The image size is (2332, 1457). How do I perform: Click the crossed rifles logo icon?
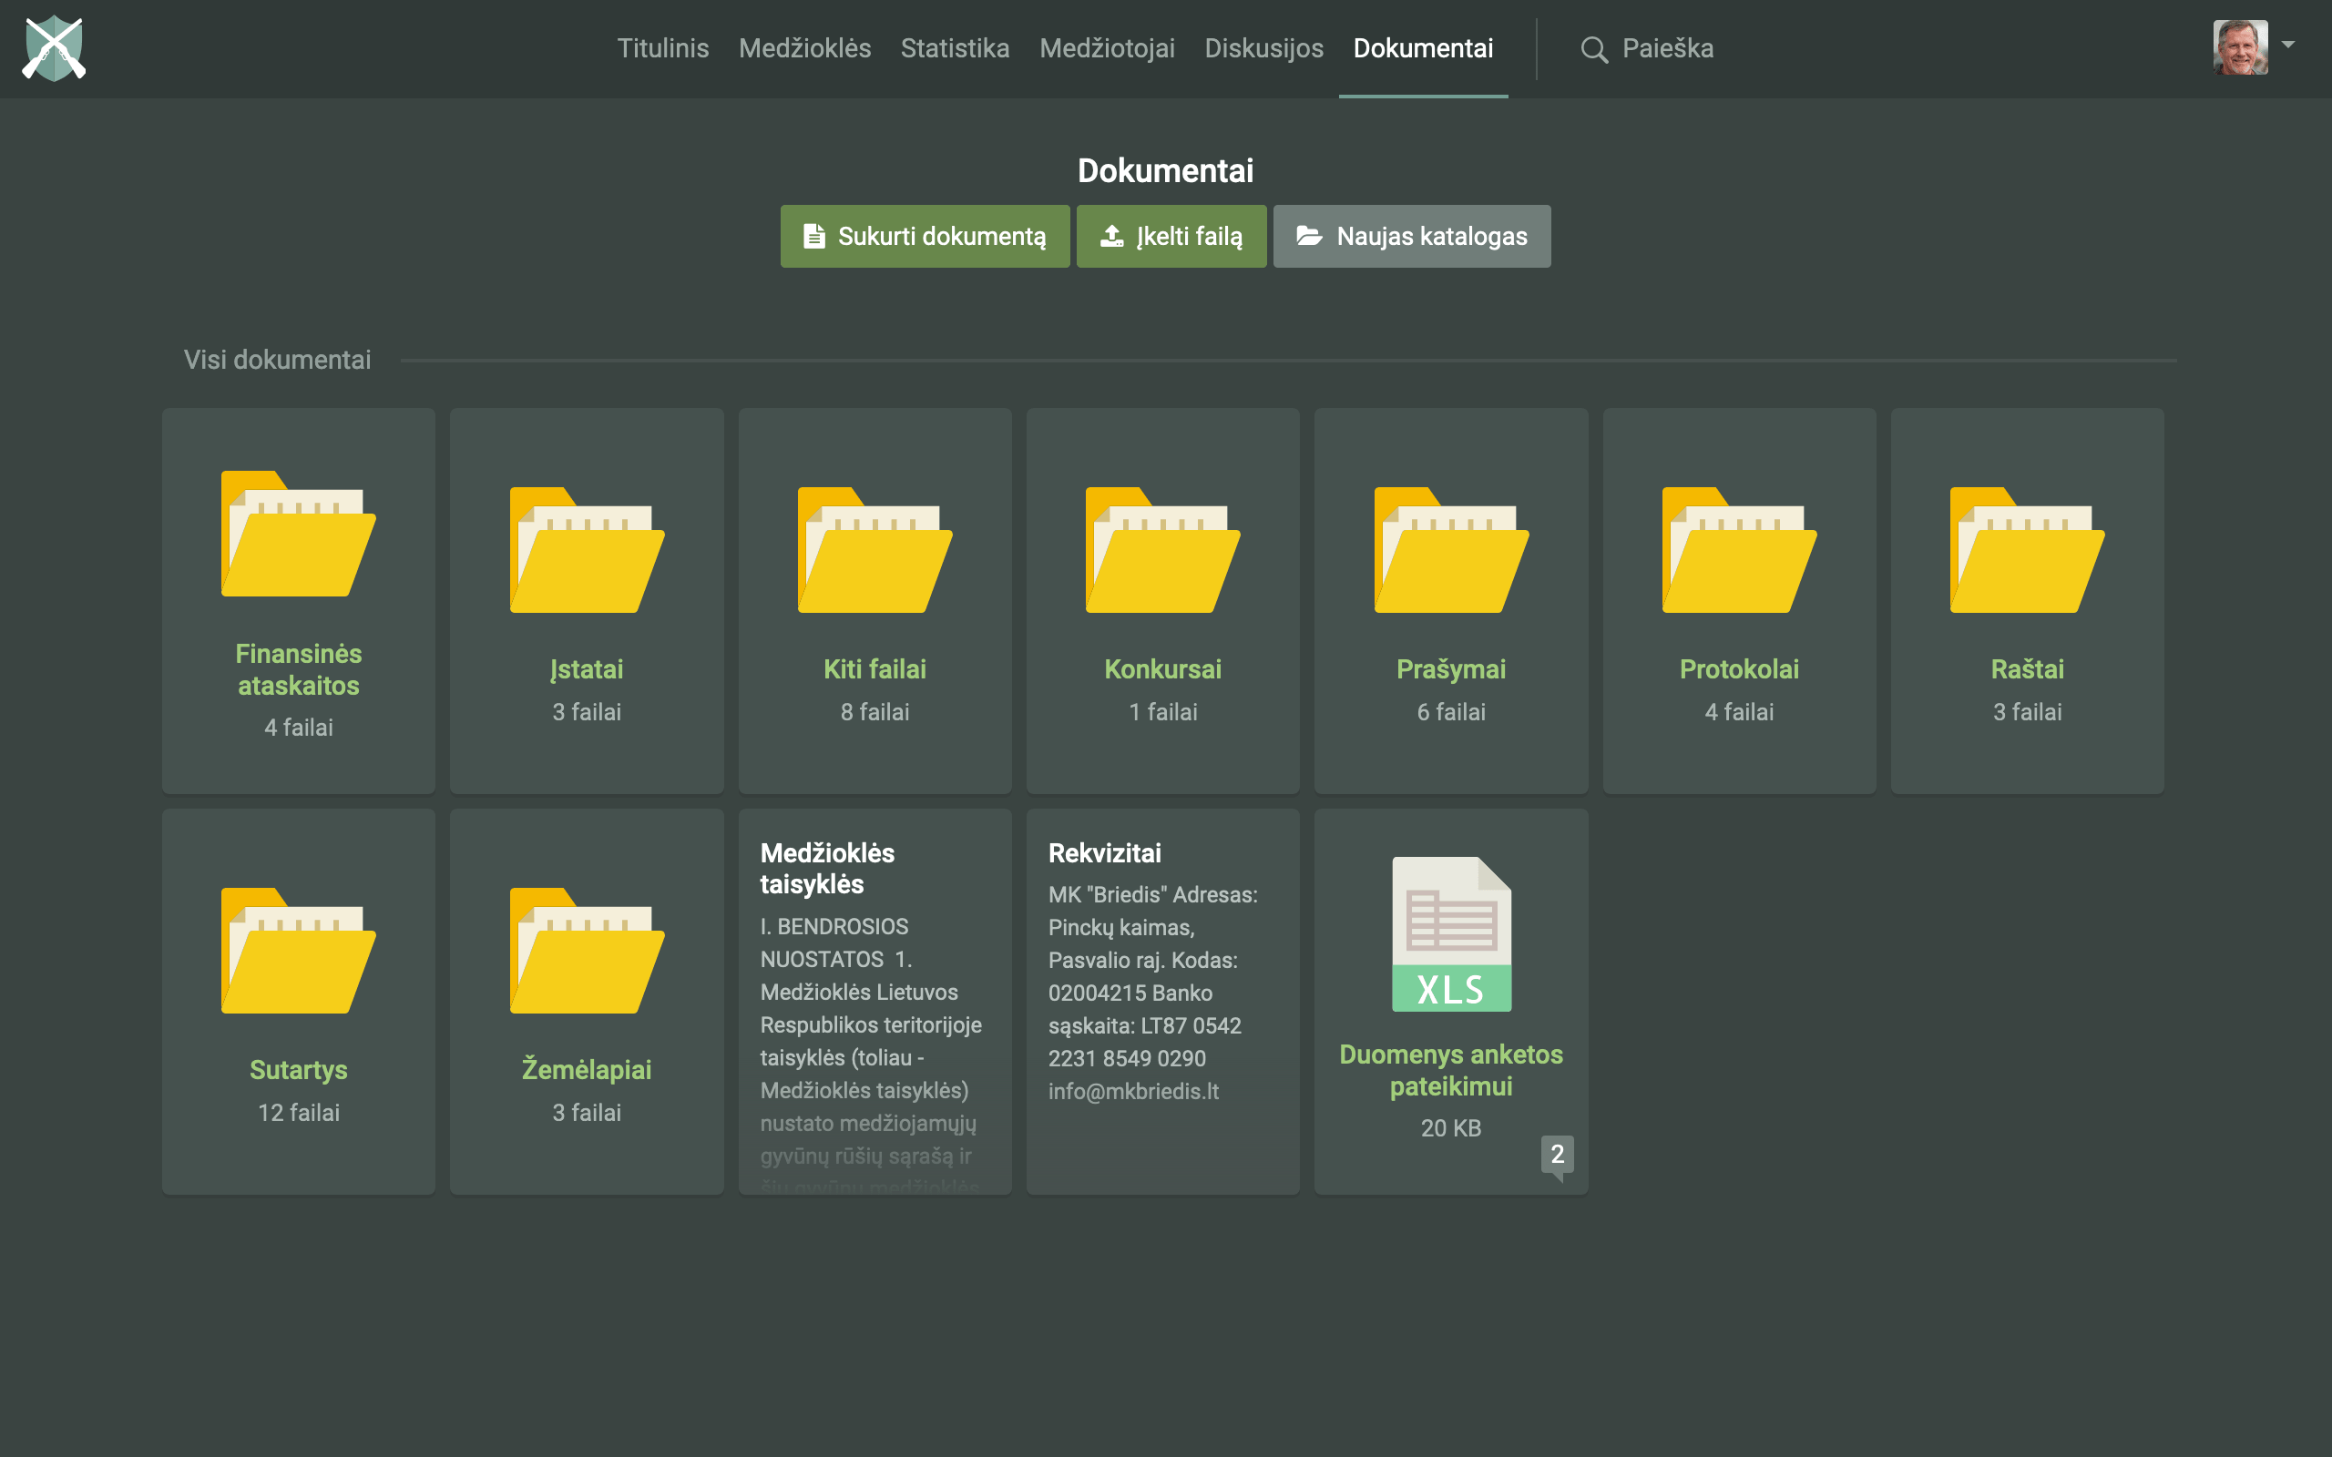coord(54,48)
